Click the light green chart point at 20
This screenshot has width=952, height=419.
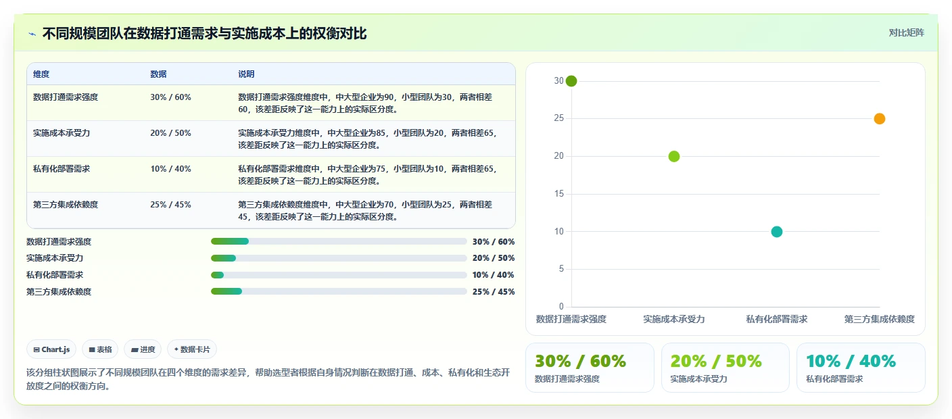674,156
